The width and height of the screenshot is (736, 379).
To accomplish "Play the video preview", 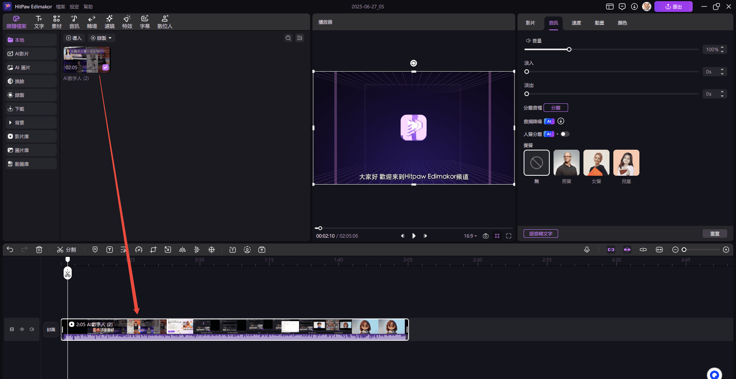I will pyautogui.click(x=414, y=236).
